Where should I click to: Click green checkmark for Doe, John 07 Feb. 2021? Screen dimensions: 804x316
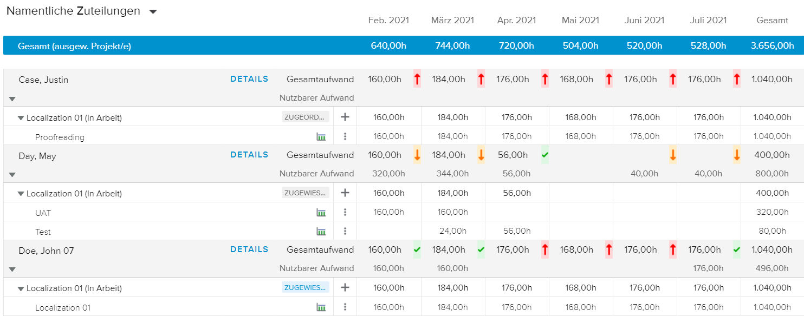coord(417,249)
